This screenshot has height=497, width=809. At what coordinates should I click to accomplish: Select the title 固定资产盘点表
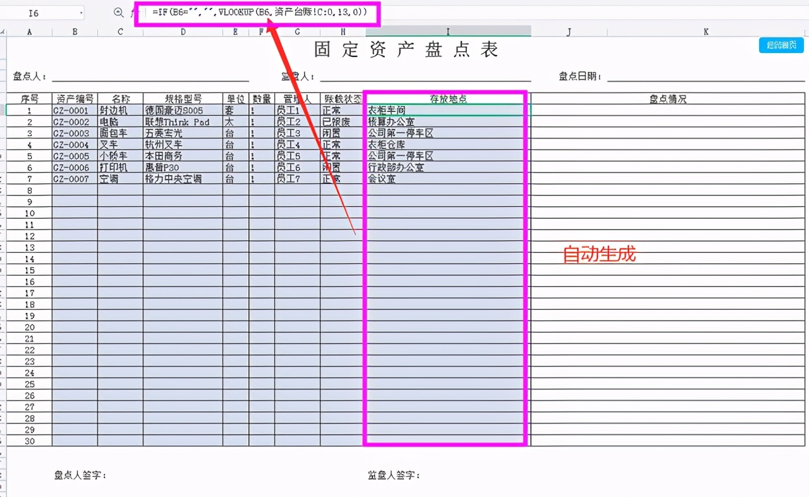[408, 49]
